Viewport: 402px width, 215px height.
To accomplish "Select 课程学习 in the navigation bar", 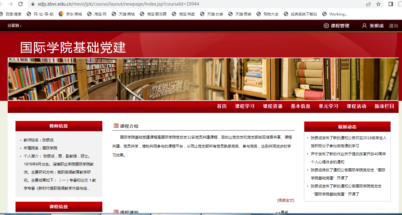I will [245, 106].
